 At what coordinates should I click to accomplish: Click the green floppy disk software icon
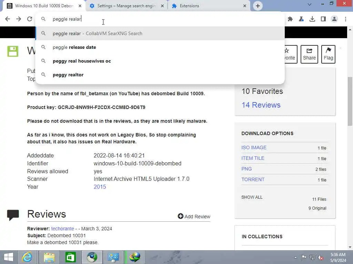(13, 52)
